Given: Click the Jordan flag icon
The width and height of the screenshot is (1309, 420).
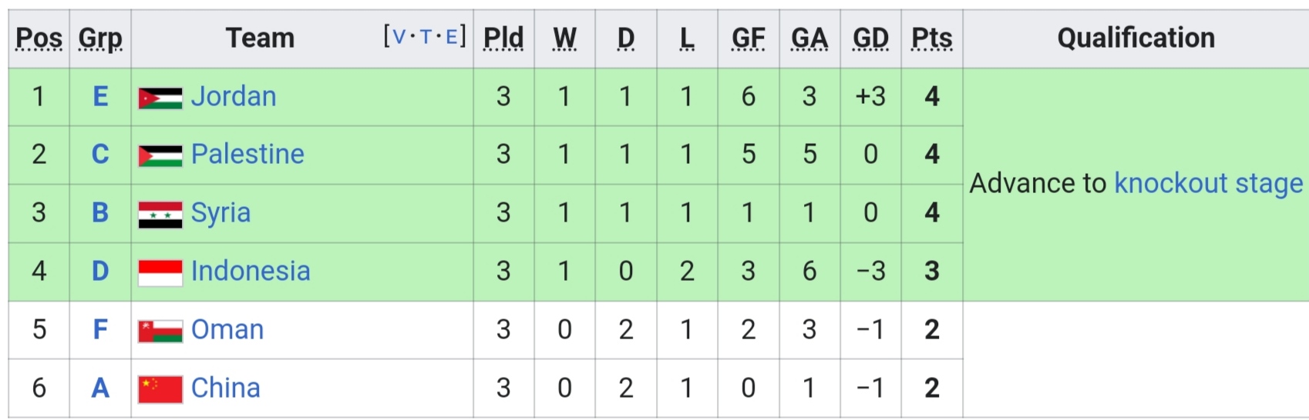Looking at the screenshot, I should pyautogui.click(x=160, y=98).
